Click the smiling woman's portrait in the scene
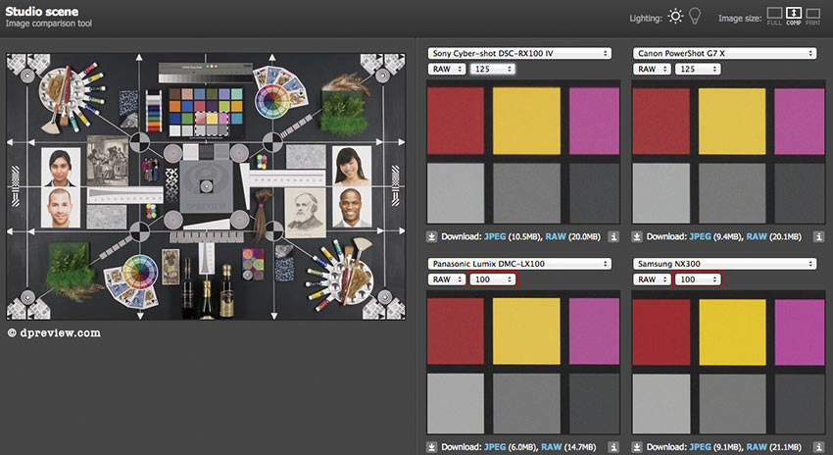 click(352, 166)
